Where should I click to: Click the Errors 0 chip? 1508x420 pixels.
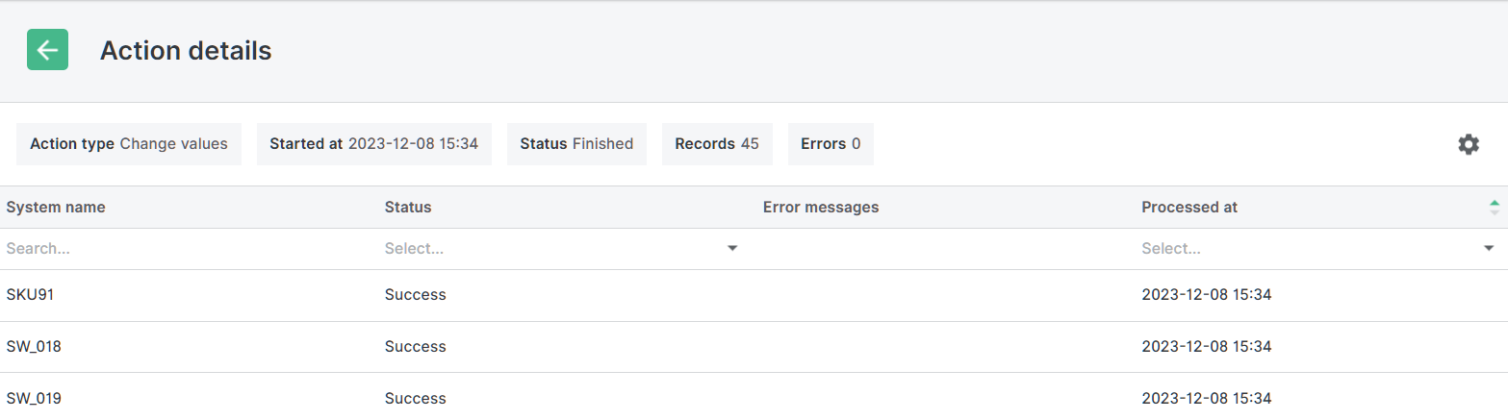(831, 144)
